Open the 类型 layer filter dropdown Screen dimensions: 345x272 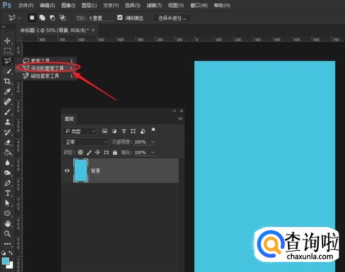(x=80, y=131)
